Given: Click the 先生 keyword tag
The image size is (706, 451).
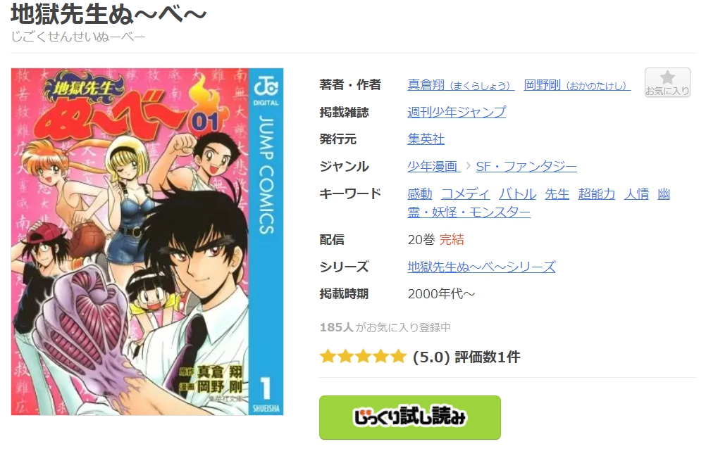Looking at the screenshot, I should [557, 193].
